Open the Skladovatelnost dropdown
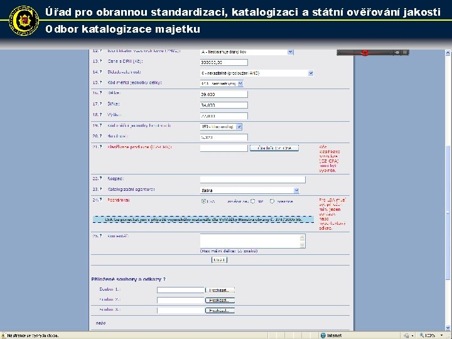This screenshot has width=452, height=339. click(x=311, y=73)
